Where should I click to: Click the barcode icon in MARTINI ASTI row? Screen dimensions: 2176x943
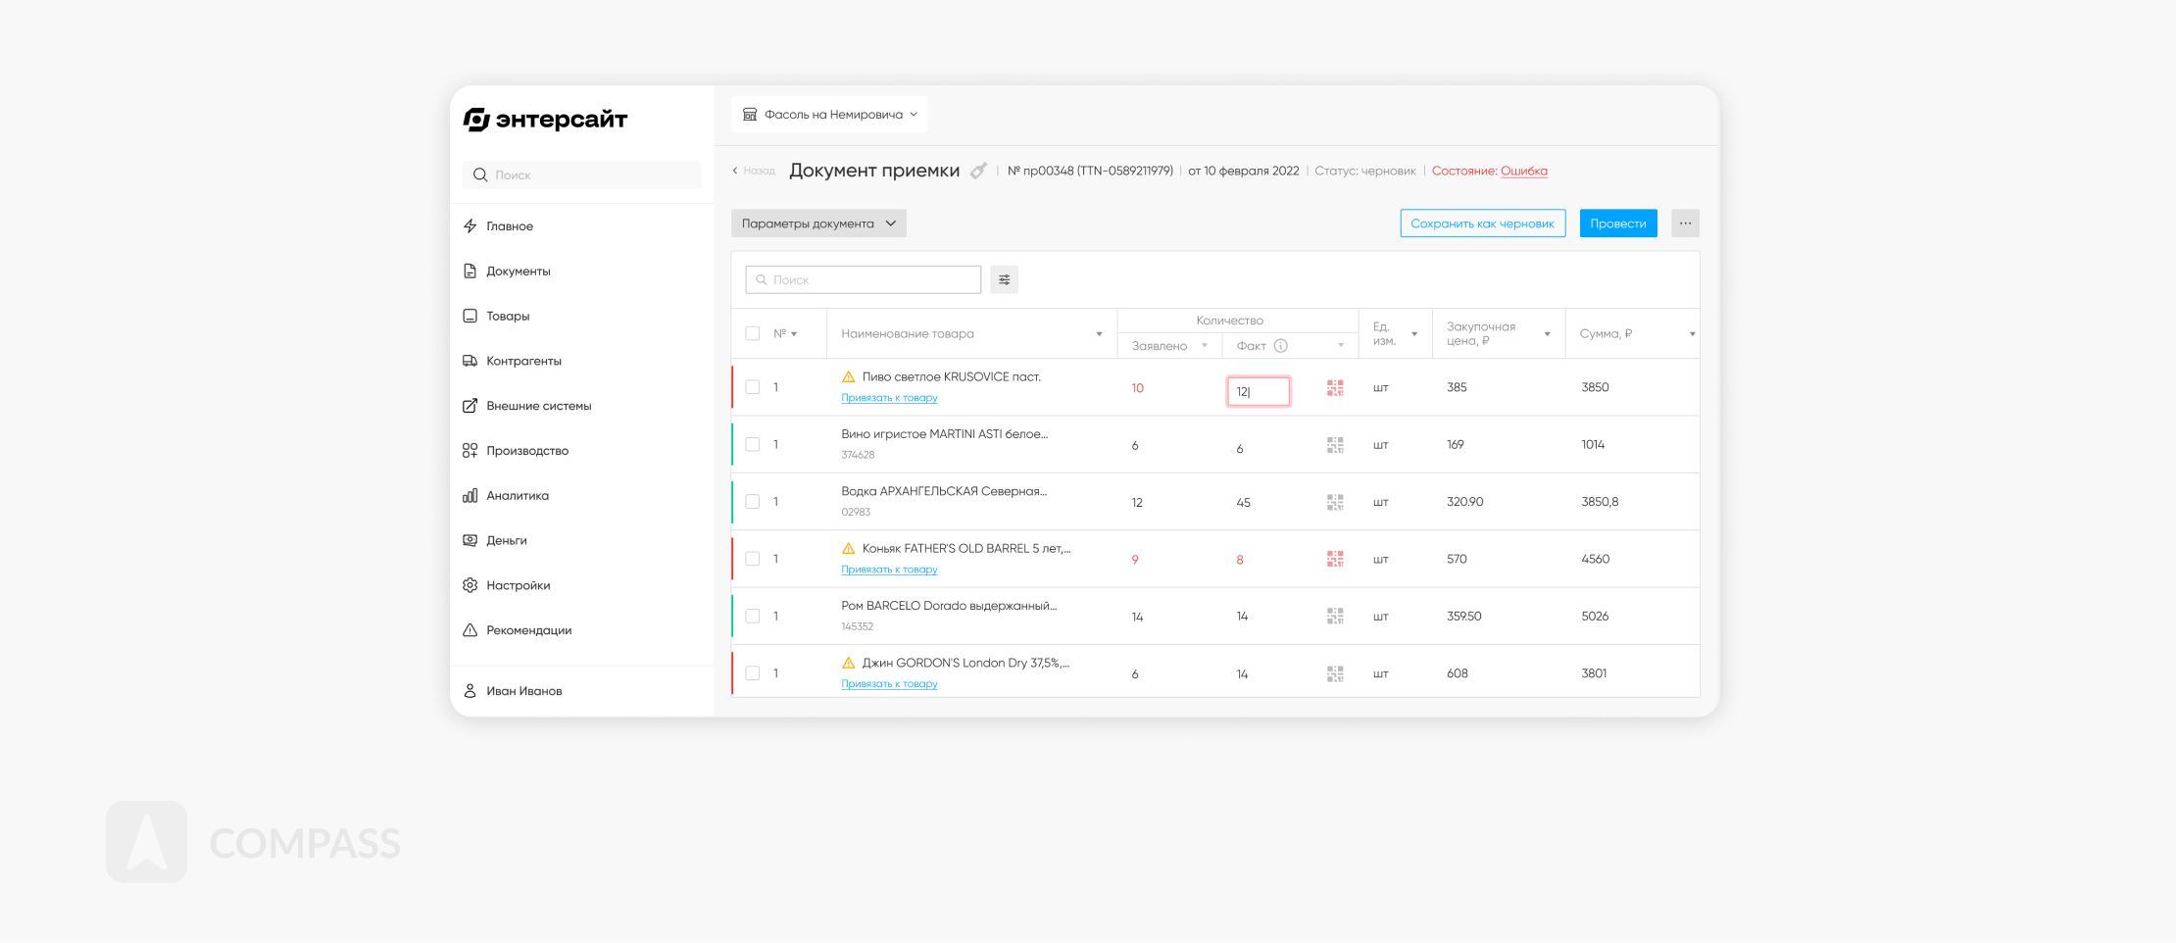coord(1335,445)
